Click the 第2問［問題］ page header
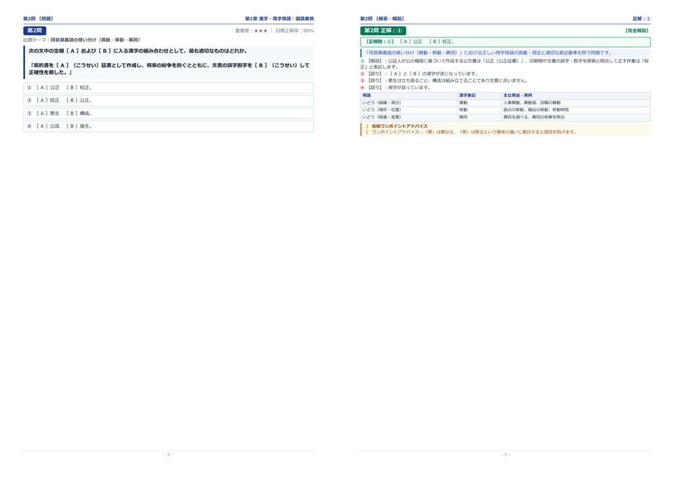The height and width of the screenshot is (477, 674). pyautogui.click(x=38, y=19)
